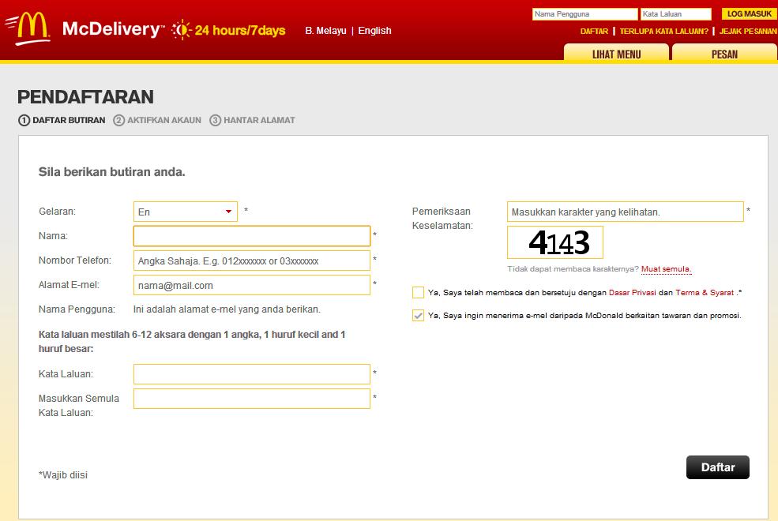Focus the Nama input field
The height and width of the screenshot is (521, 778).
[251, 236]
